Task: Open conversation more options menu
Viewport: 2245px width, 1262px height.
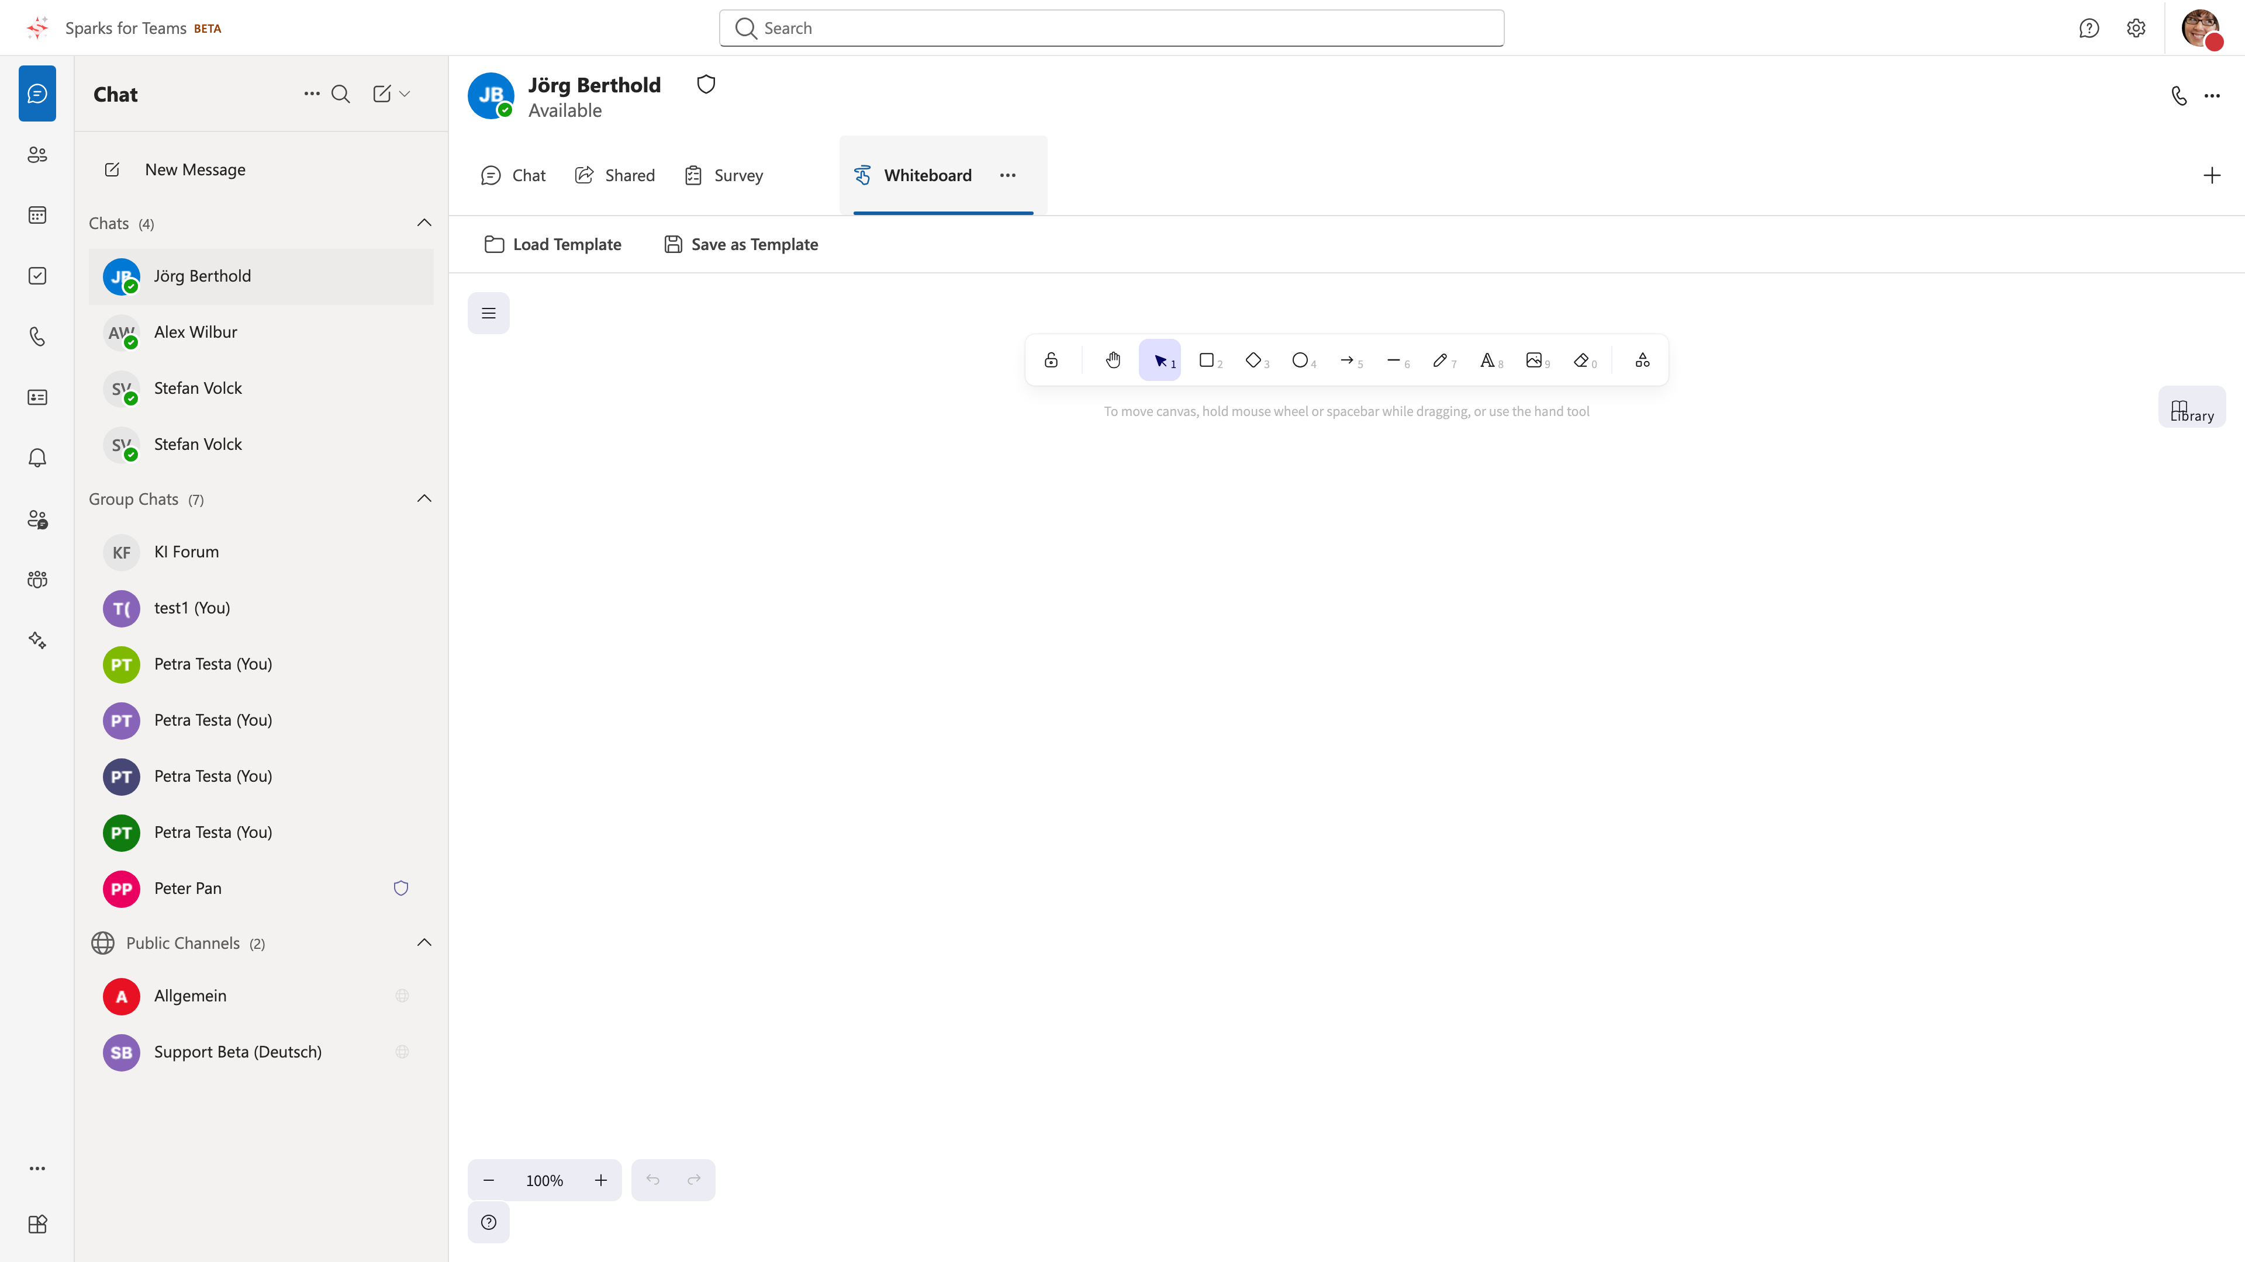Action: tap(2212, 96)
